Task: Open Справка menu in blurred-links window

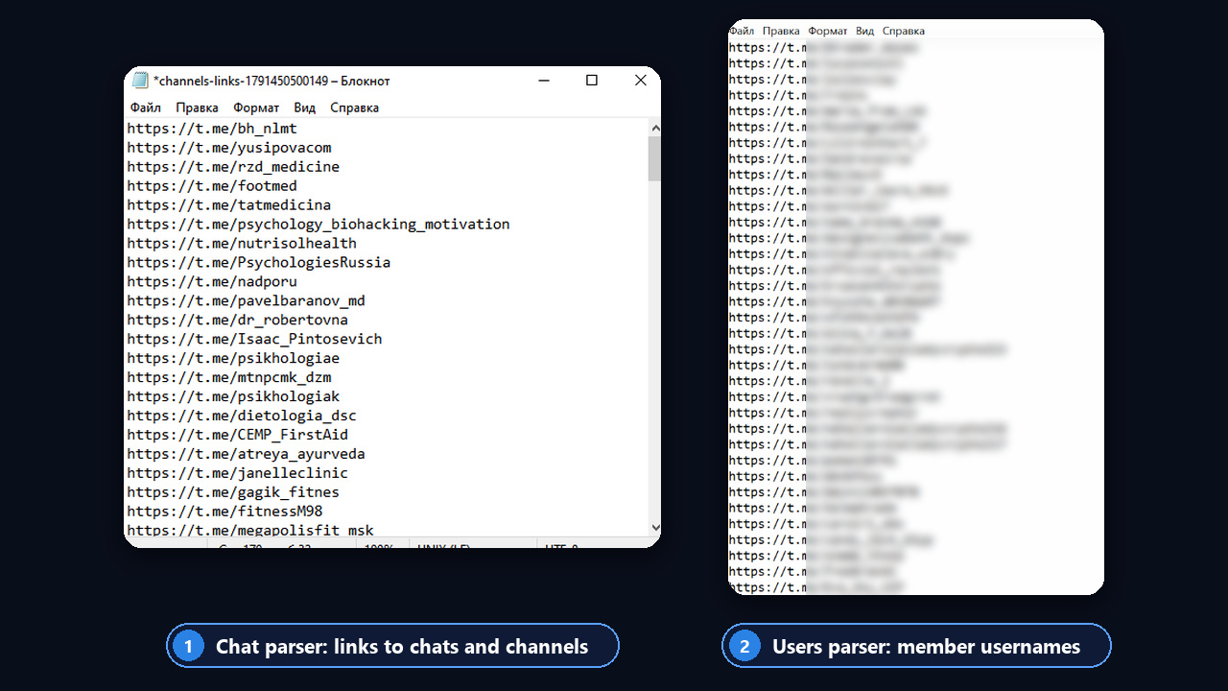Action: [x=904, y=31]
